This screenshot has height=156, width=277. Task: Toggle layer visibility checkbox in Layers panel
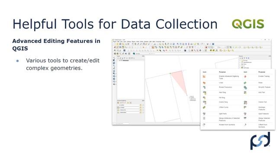pyautogui.click(x=120, y=61)
